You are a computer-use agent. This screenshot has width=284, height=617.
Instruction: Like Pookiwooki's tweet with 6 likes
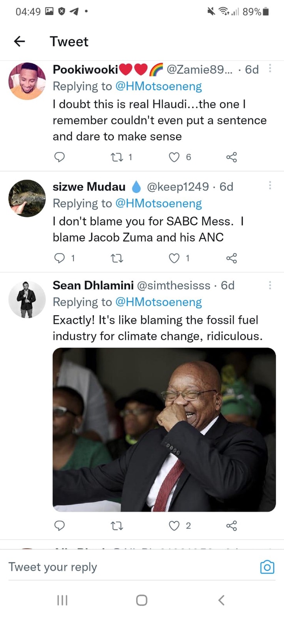click(x=174, y=157)
